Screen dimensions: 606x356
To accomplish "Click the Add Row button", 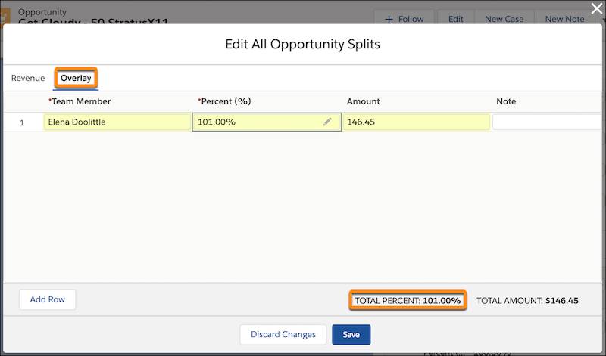I will coord(48,299).
